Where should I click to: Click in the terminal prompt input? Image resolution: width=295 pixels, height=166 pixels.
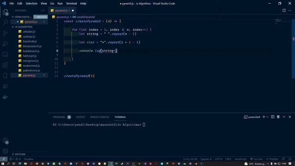pyautogui.click(x=144, y=125)
